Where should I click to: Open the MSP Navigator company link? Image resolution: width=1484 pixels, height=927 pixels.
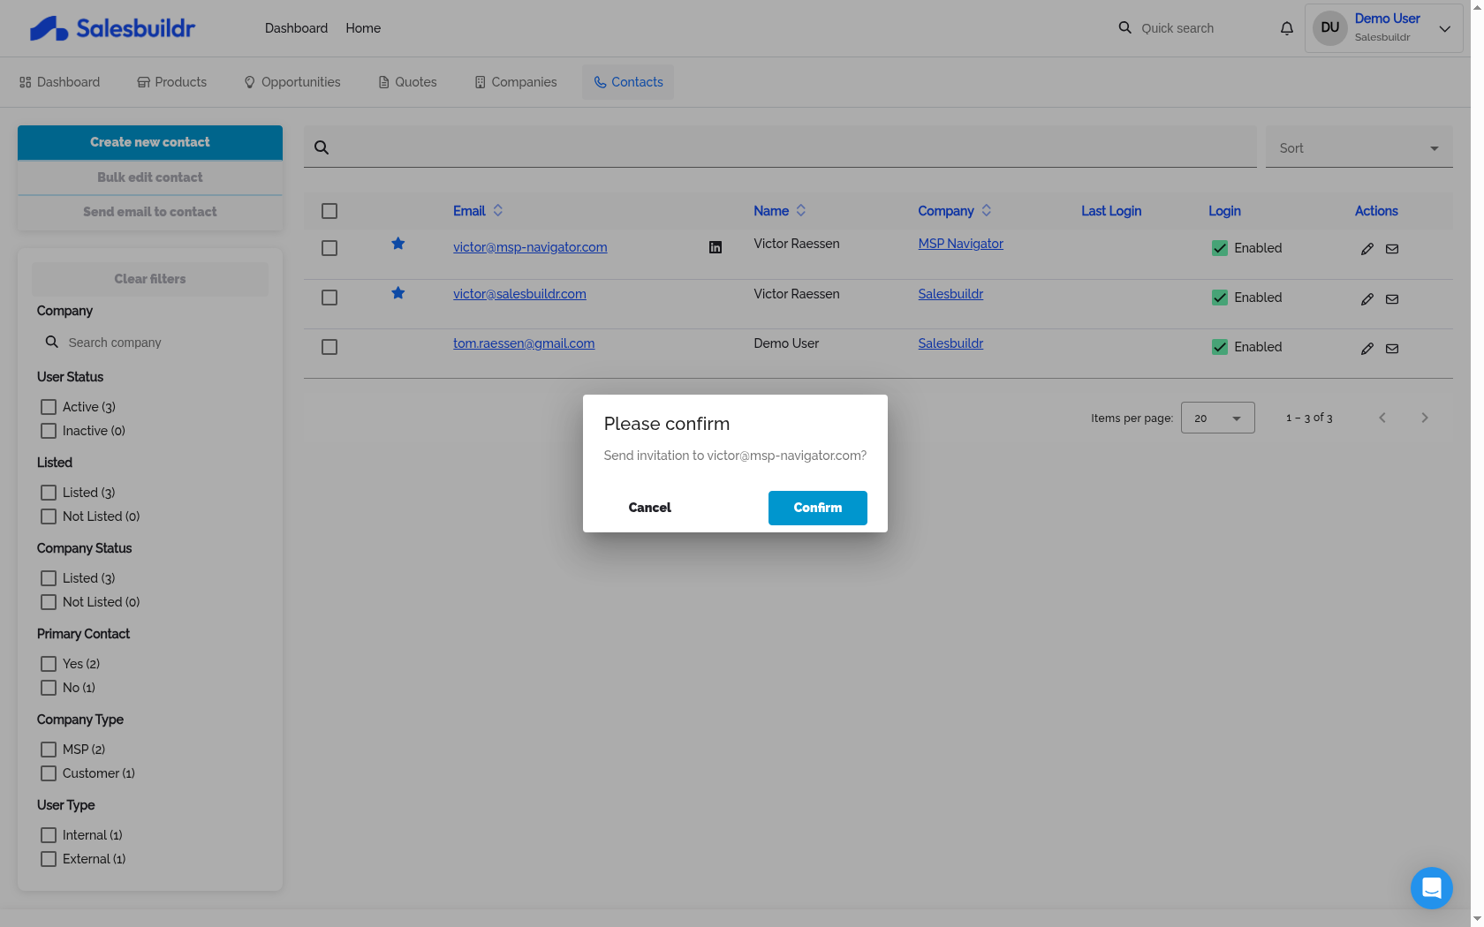click(961, 244)
